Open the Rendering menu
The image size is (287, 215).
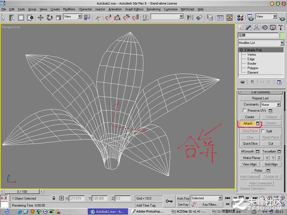(153, 9)
